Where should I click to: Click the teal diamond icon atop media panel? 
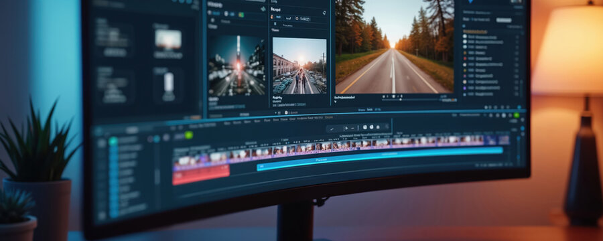(x=263, y=9)
